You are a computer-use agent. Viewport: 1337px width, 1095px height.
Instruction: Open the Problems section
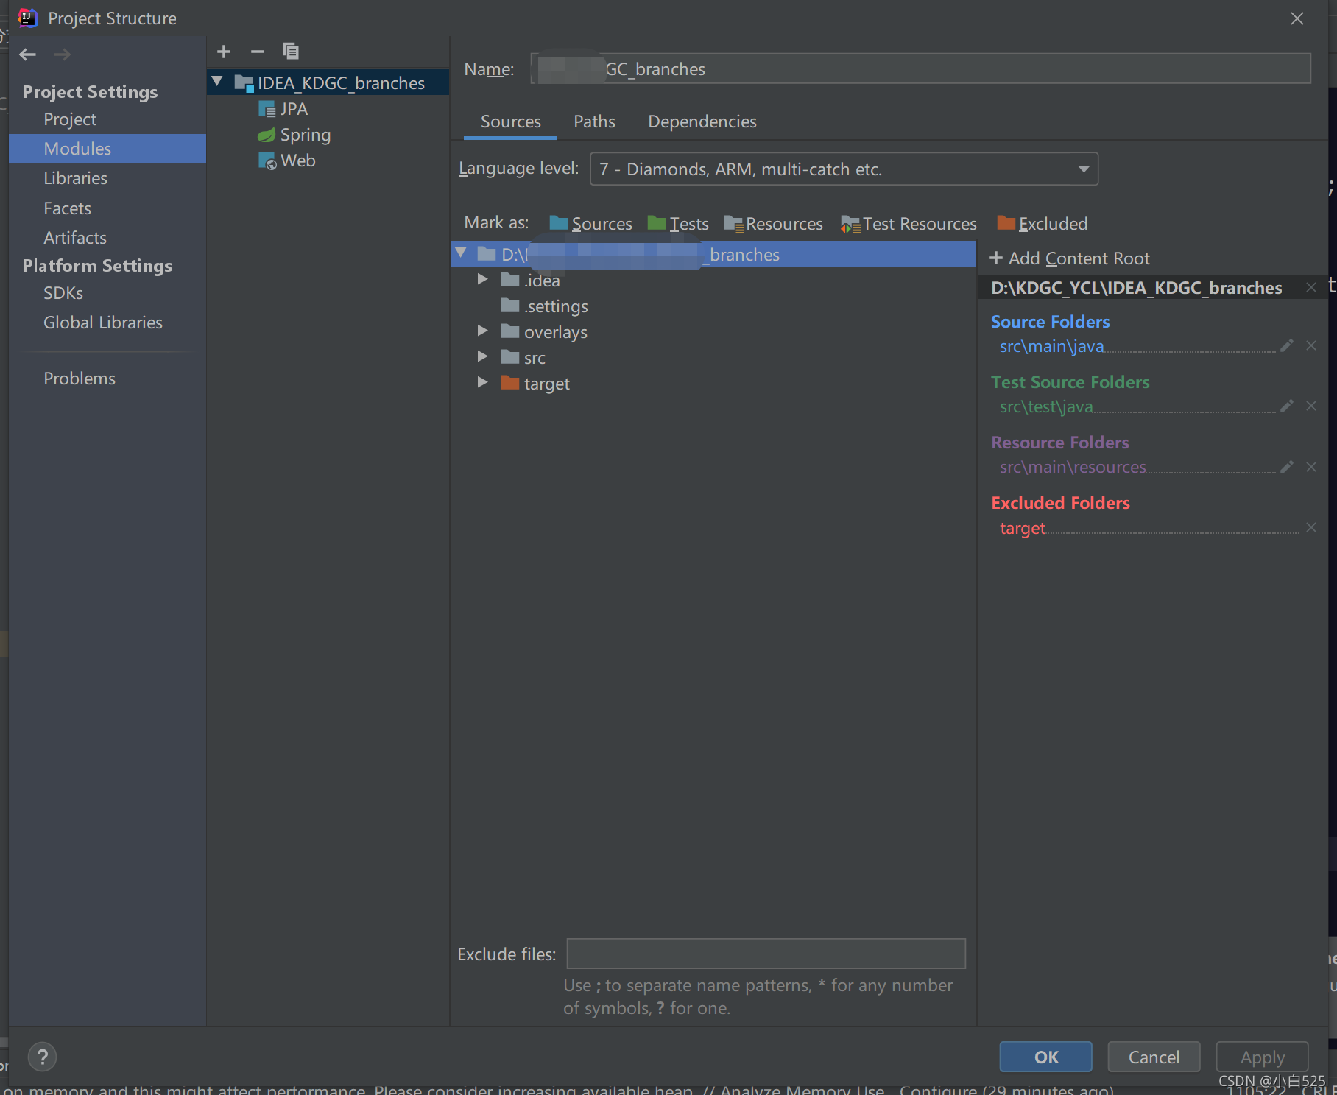[80, 379]
